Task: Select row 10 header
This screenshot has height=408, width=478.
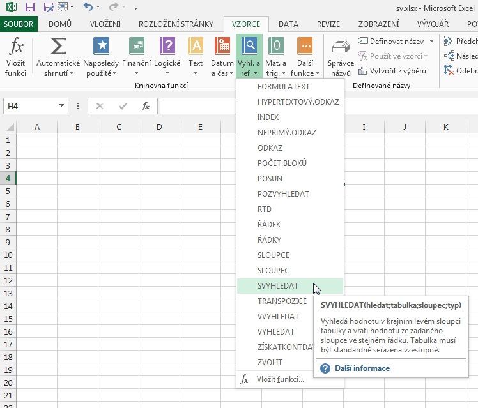Action: click(x=8, y=255)
